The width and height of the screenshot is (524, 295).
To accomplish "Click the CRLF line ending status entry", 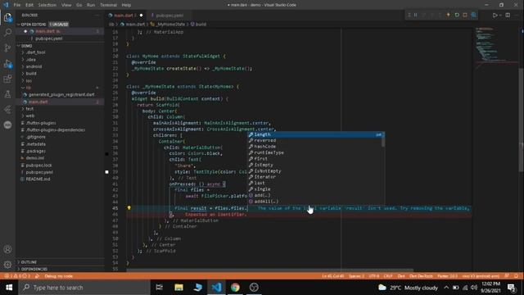I will pyautogui.click(x=388, y=276).
